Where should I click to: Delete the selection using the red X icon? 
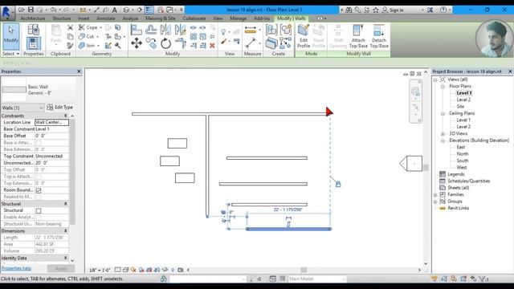click(x=212, y=46)
